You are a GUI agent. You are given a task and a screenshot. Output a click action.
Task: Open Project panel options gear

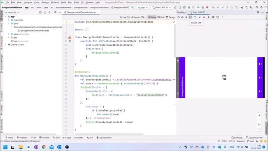[x=55, y=12]
